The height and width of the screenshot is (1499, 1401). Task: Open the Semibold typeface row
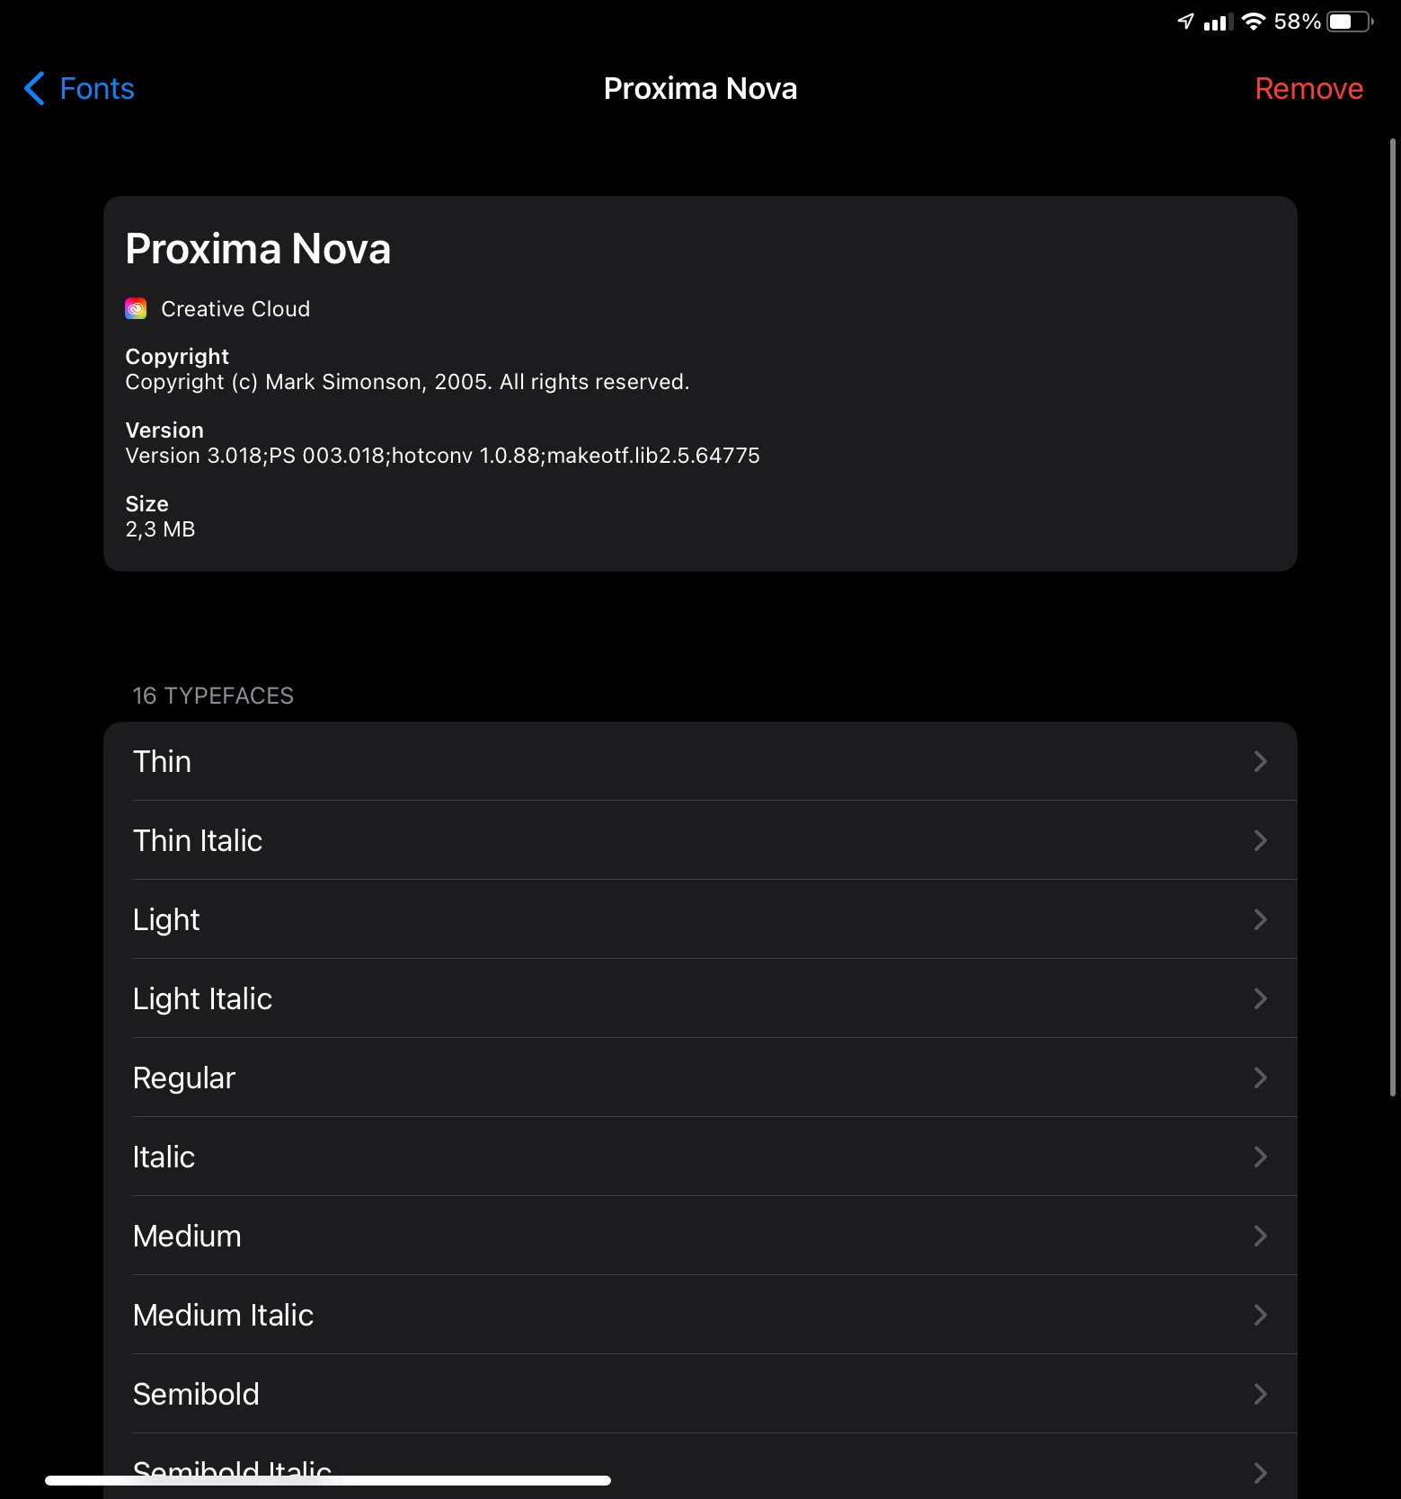coord(700,1394)
